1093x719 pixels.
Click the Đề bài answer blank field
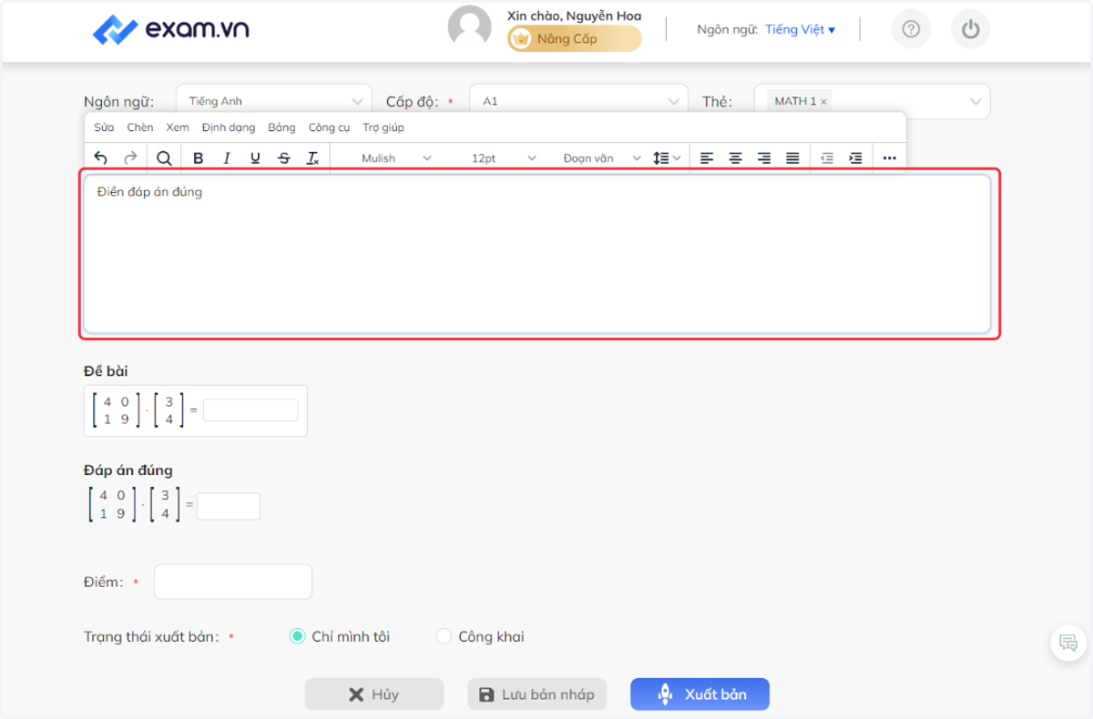250,410
